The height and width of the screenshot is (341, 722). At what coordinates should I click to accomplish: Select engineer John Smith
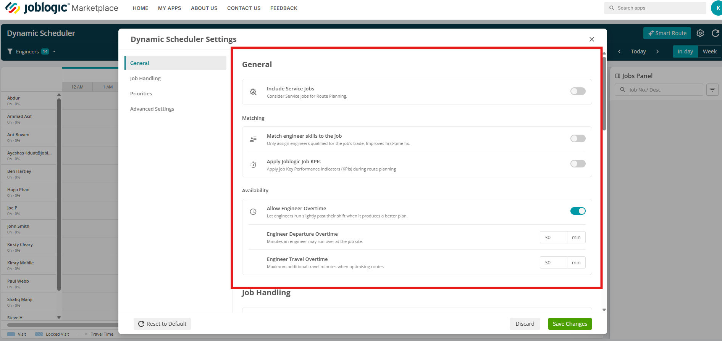29,229
